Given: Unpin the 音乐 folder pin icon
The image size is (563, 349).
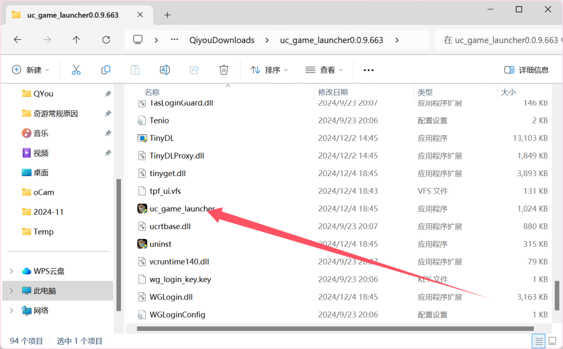Looking at the screenshot, I should coord(108,133).
